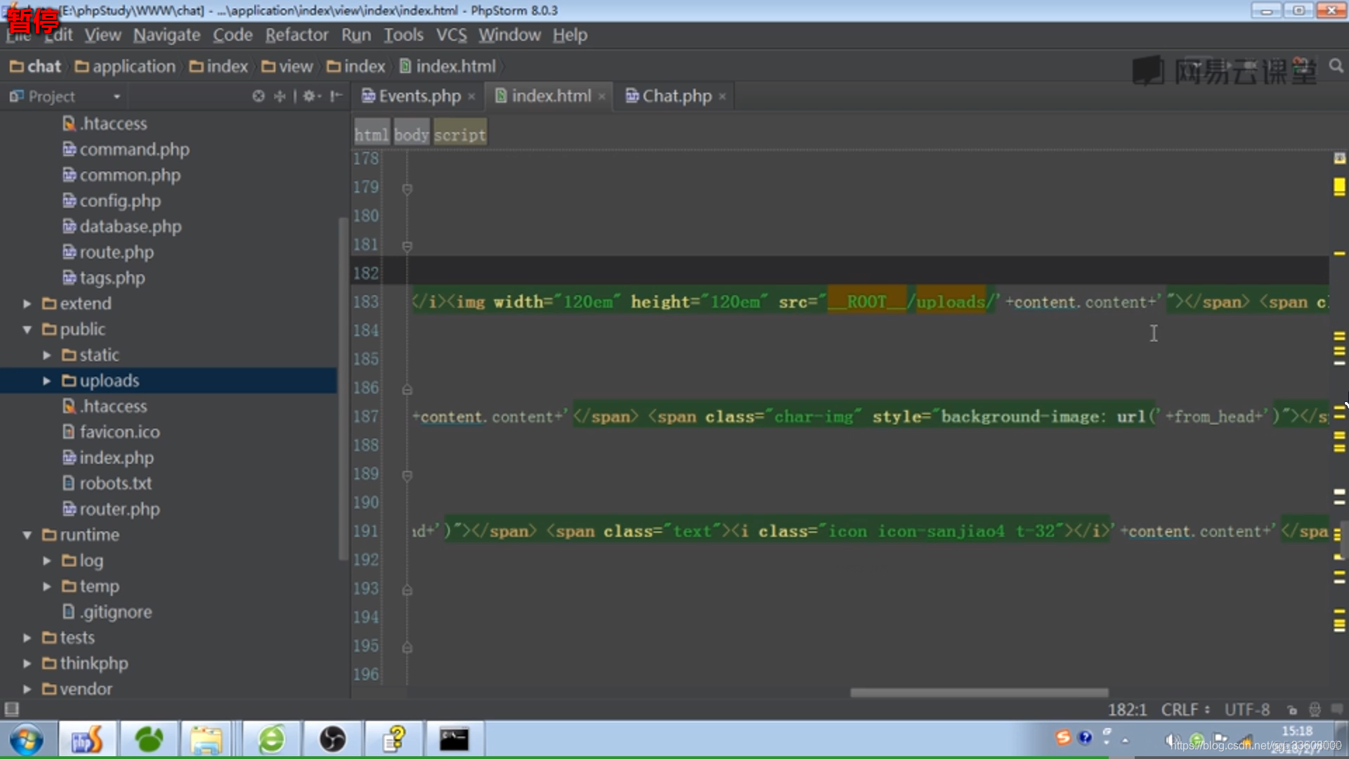Select favicon.ico in project tree
The height and width of the screenshot is (759, 1349).
pos(111,432)
